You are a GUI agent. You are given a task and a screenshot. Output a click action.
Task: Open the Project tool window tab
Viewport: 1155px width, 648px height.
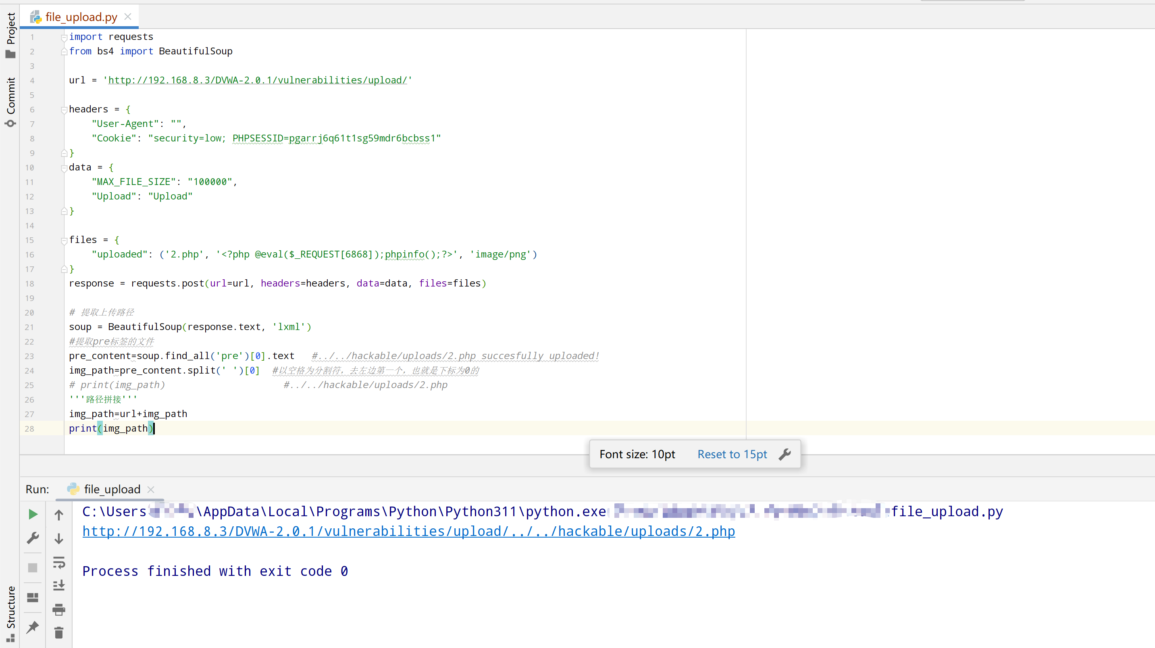[10, 35]
